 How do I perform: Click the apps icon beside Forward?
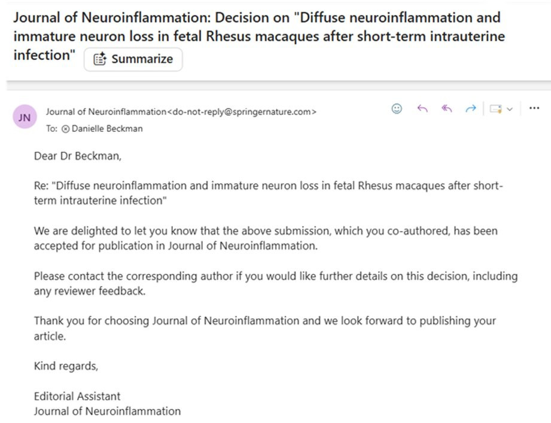(x=496, y=109)
